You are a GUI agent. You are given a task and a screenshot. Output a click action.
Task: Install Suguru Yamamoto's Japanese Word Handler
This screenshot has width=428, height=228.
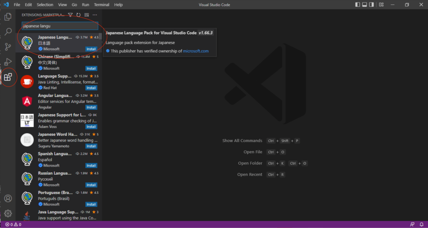[x=91, y=146]
